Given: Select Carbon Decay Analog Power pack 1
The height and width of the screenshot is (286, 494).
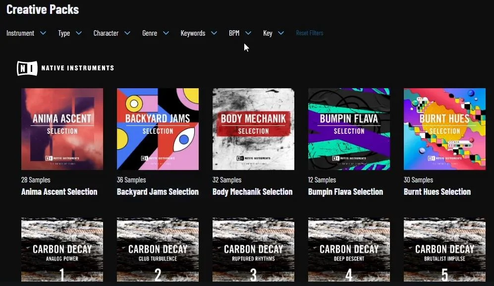Looking at the screenshot, I should 62,249.
